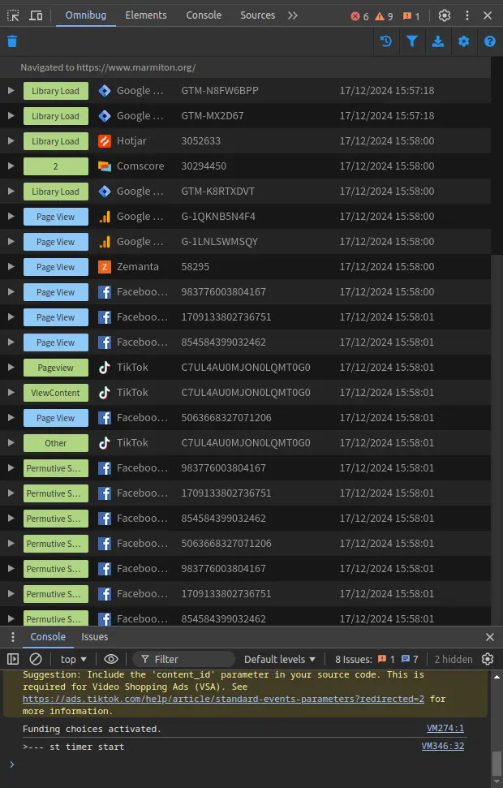
Task: Toggle the console sidebar panel
Action: click(x=13, y=659)
